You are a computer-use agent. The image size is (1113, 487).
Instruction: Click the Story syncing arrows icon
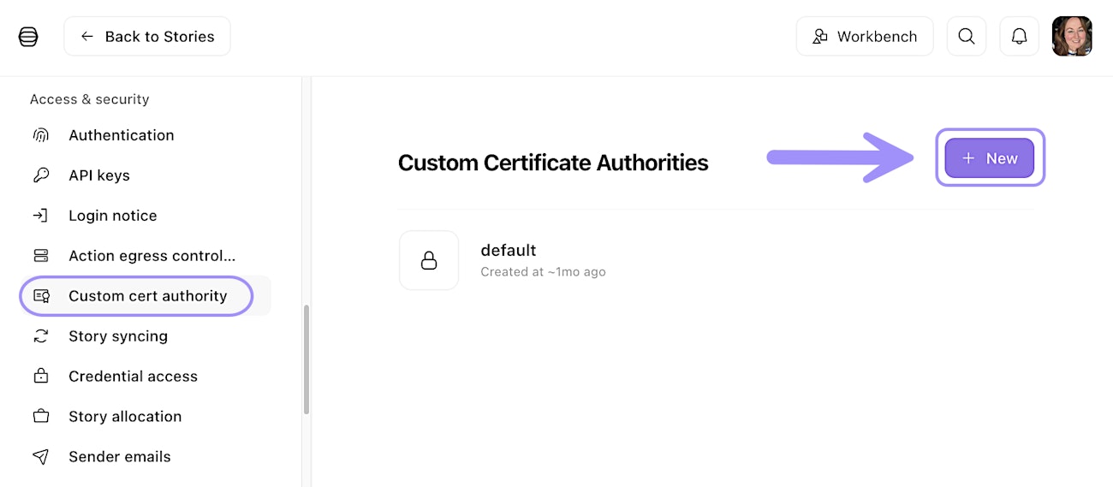click(41, 336)
